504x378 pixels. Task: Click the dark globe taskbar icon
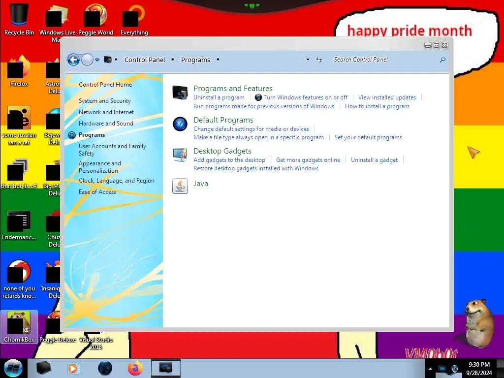click(105, 368)
